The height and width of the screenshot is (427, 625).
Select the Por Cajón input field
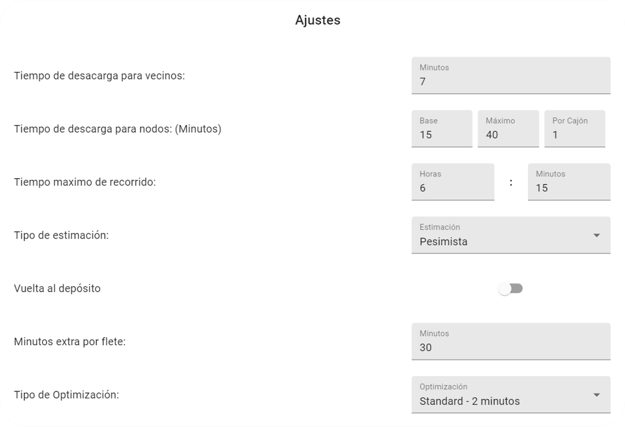(x=575, y=129)
